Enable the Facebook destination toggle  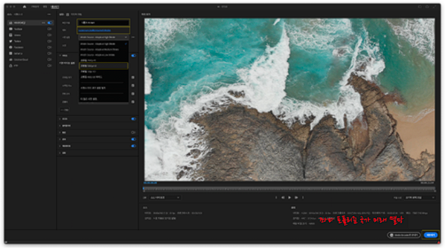click(x=50, y=47)
